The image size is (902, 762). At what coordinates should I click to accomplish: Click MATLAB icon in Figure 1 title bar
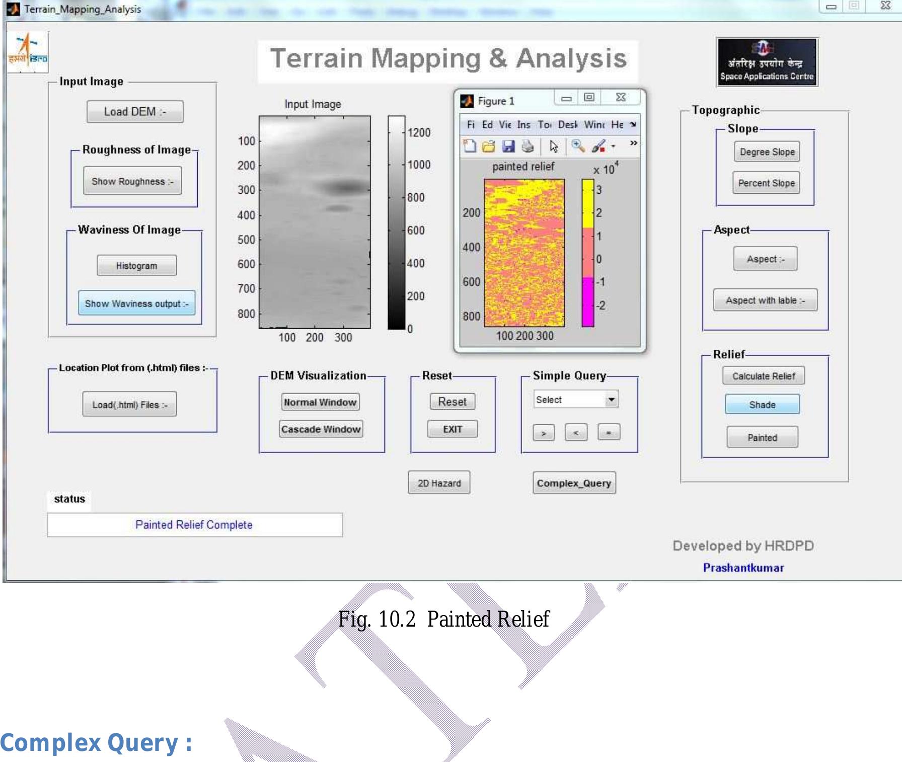[467, 101]
